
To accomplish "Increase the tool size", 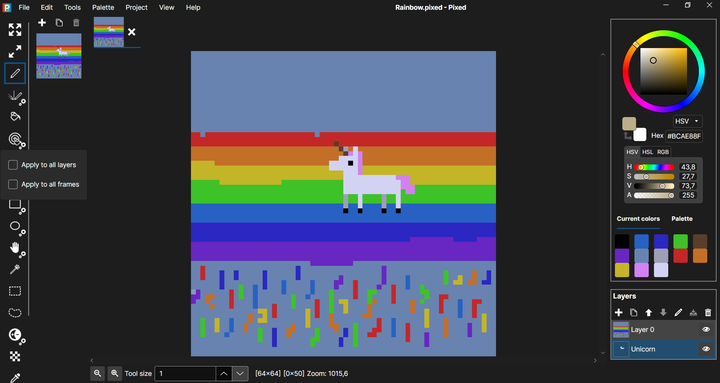I will tap(224, 374).
